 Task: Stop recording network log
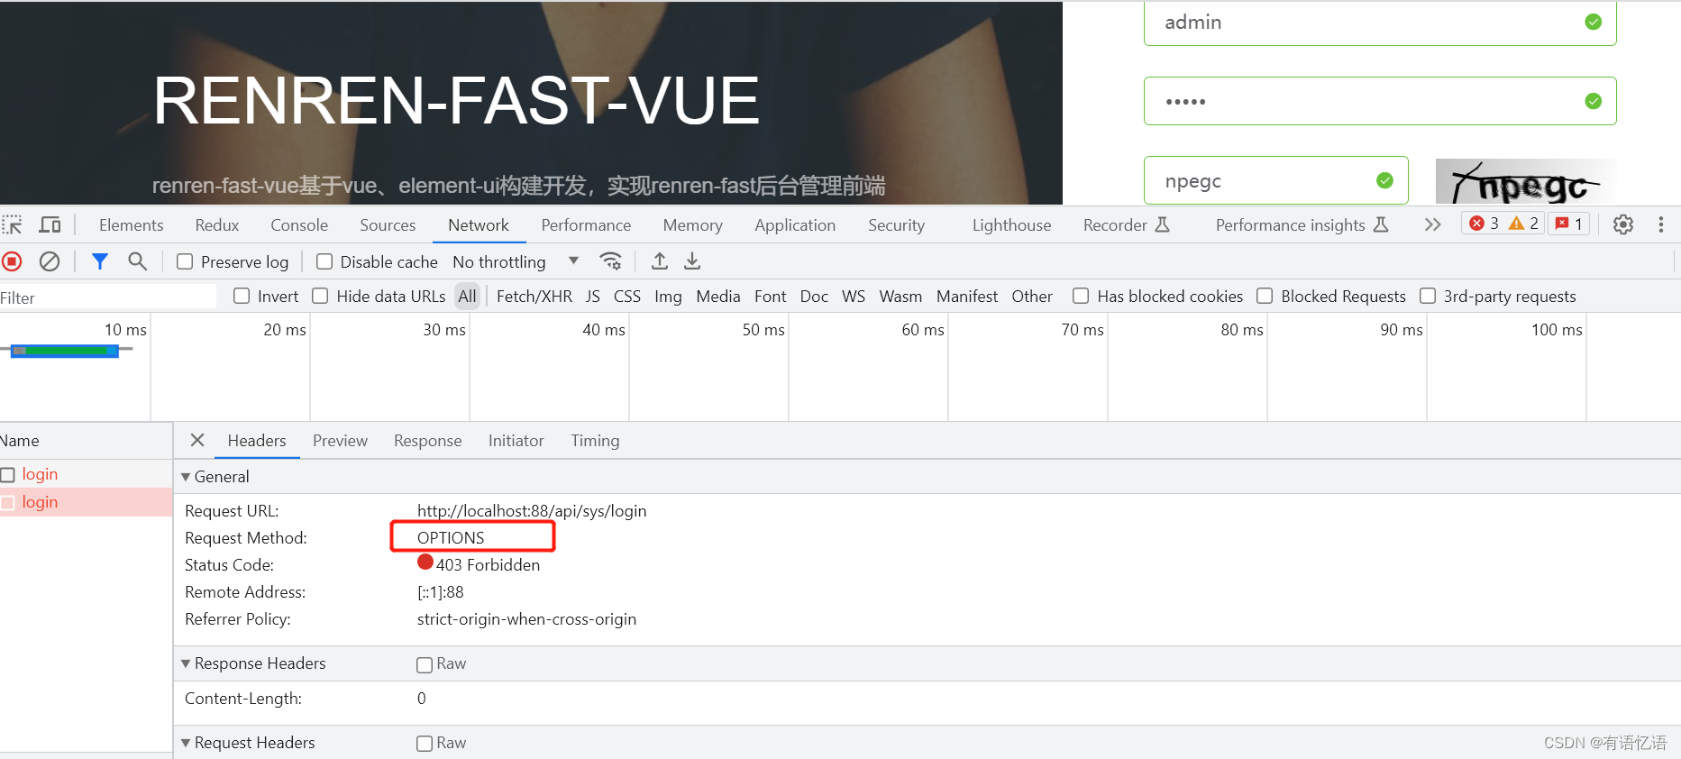[13, 261]
